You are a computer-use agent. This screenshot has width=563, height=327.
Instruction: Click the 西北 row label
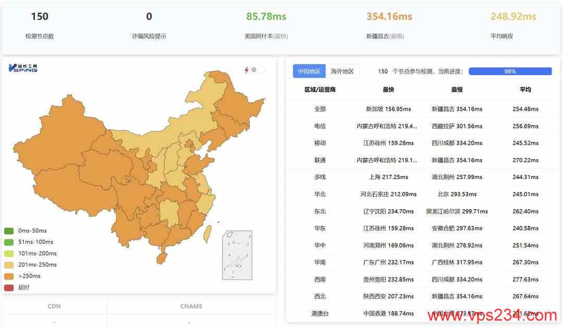[320, 296]
